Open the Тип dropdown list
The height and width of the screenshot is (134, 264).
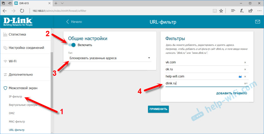point(110,58)
